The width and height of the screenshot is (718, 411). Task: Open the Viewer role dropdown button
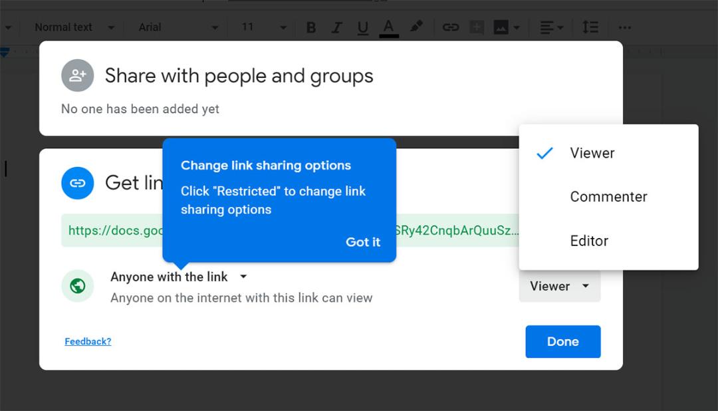pos(560,286)
